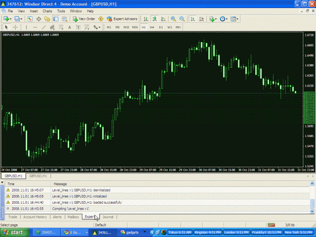
Task: Select the text label tool
Action: click(x=78, y=27)
